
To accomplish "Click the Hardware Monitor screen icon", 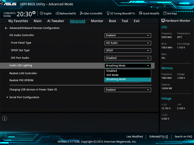I will [x=163, y=21].
